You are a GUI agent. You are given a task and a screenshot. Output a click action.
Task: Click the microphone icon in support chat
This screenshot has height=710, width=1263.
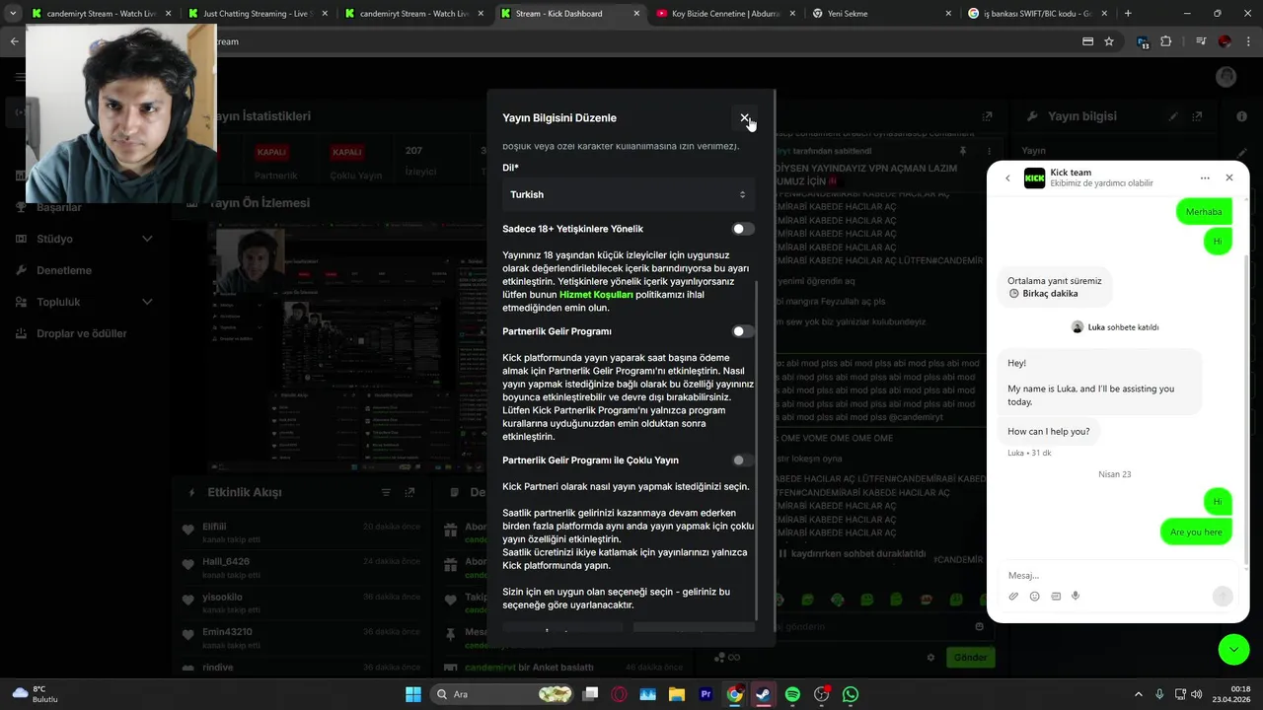tap(1076, 597)
